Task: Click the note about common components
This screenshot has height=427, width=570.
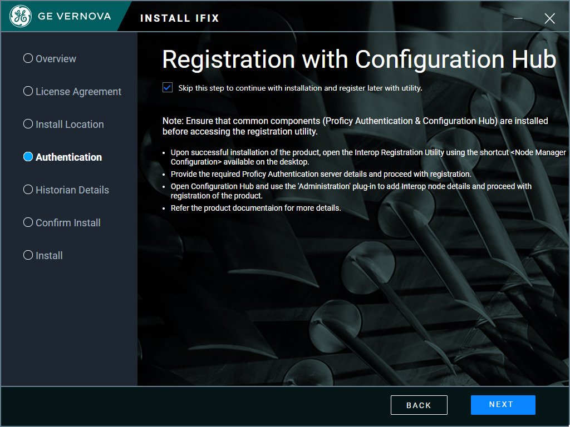Action: (355, 126)
